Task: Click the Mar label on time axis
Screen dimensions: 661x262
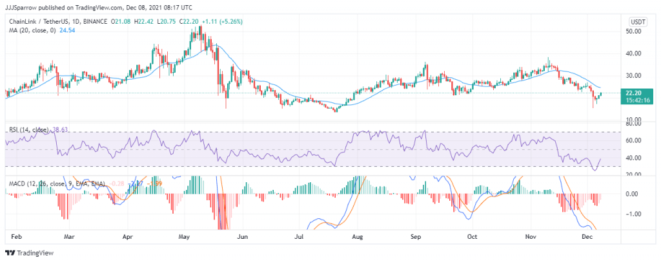Action: point(70,237)
